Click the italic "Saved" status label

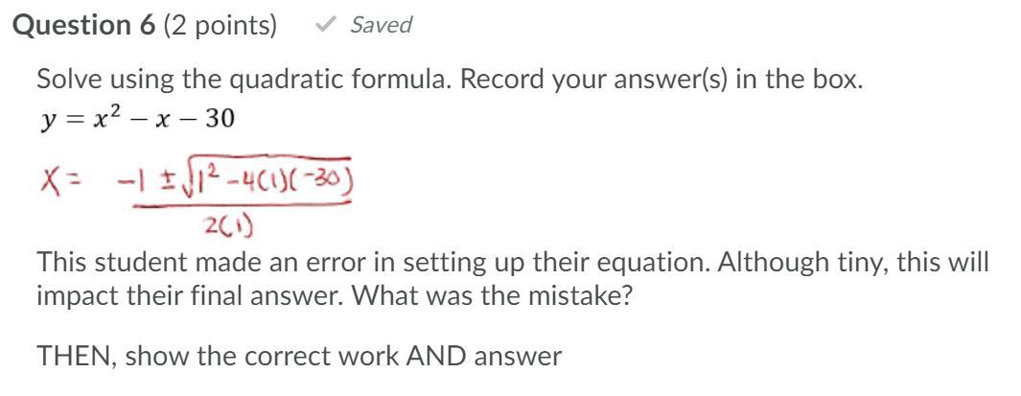(x=381, y=25)
